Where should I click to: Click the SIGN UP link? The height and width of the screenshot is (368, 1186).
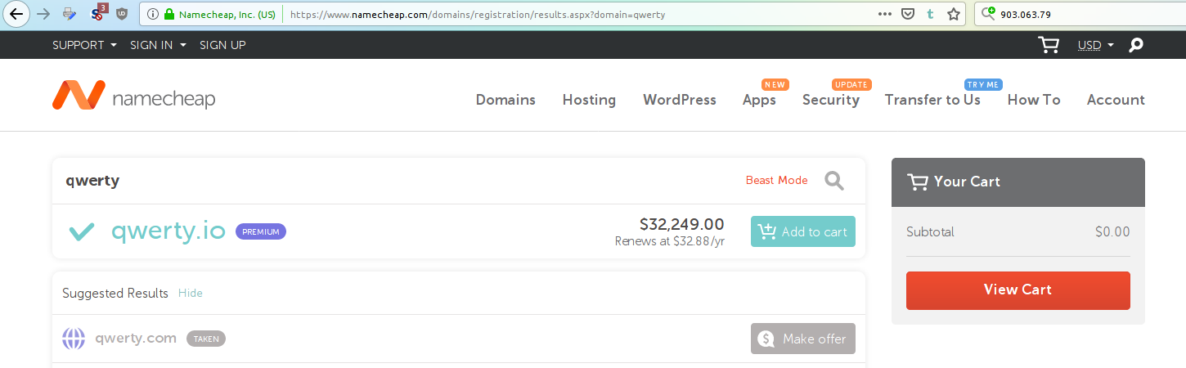(x=222, y=45)
